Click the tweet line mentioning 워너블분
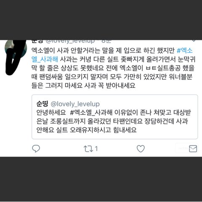The image size is (202, 202). click(x=112, y=77)
